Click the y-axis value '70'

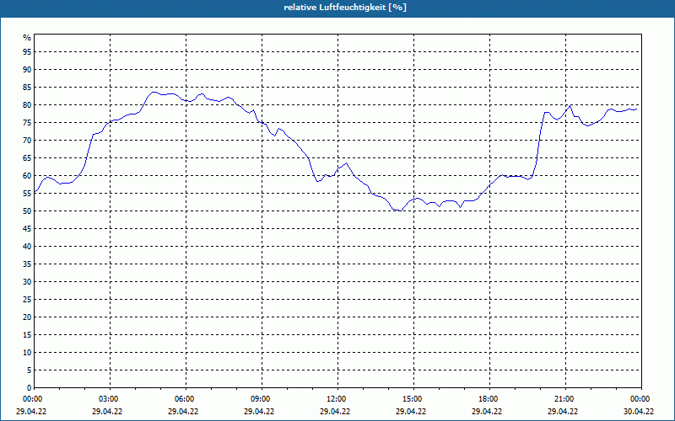pos(27,141)
